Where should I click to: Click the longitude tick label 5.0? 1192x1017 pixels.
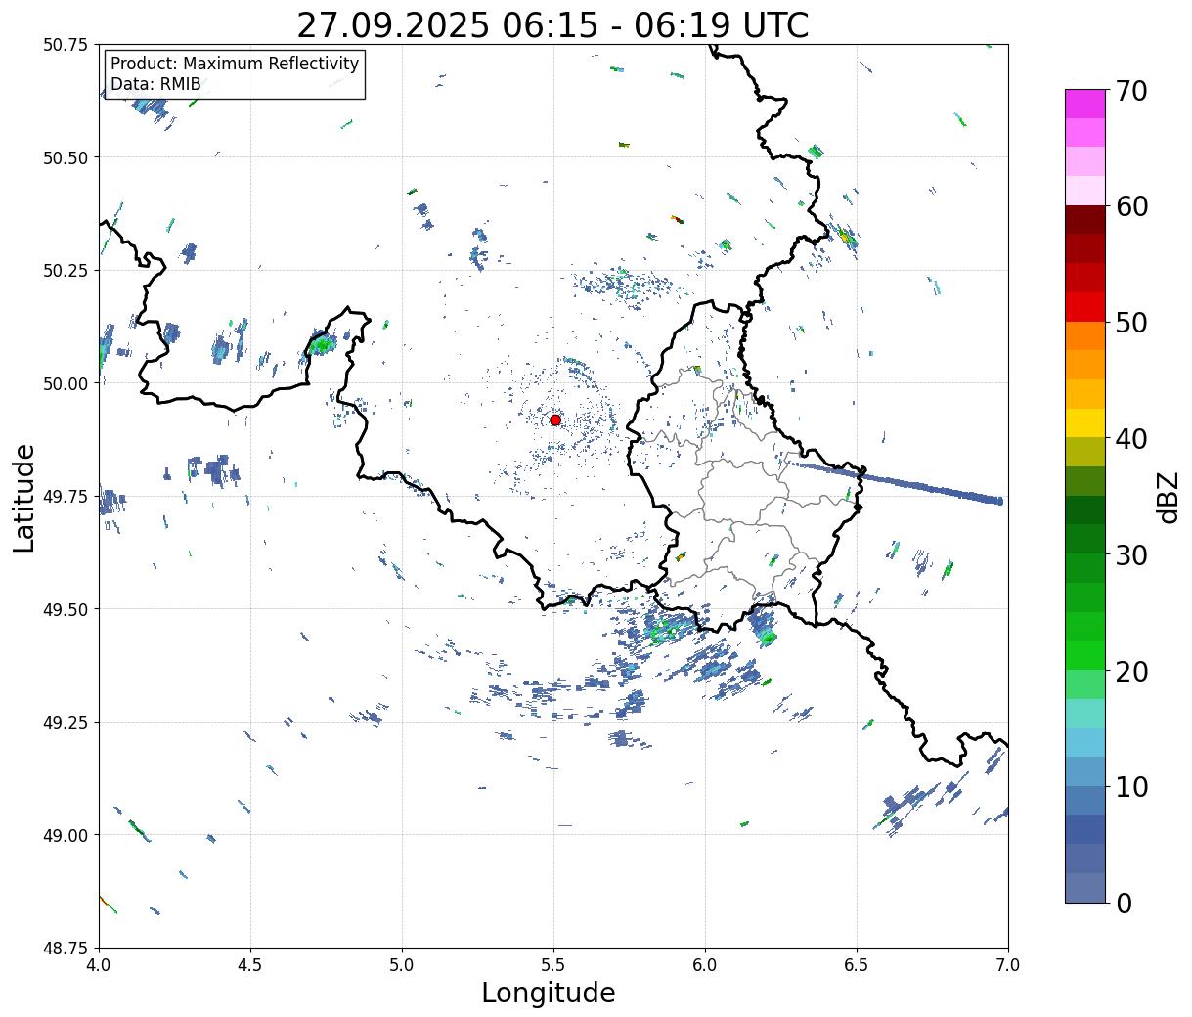coord(402,965)
